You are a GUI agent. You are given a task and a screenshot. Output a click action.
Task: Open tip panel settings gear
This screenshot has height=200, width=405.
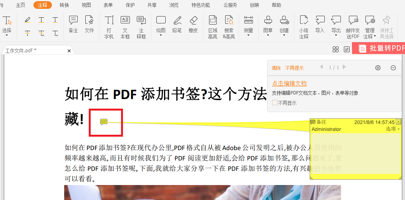tap(378, 68)
